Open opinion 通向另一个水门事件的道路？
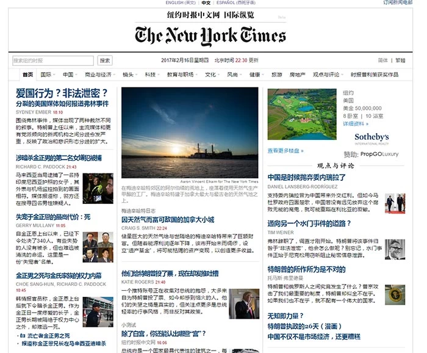 click(x=309, y=224)
